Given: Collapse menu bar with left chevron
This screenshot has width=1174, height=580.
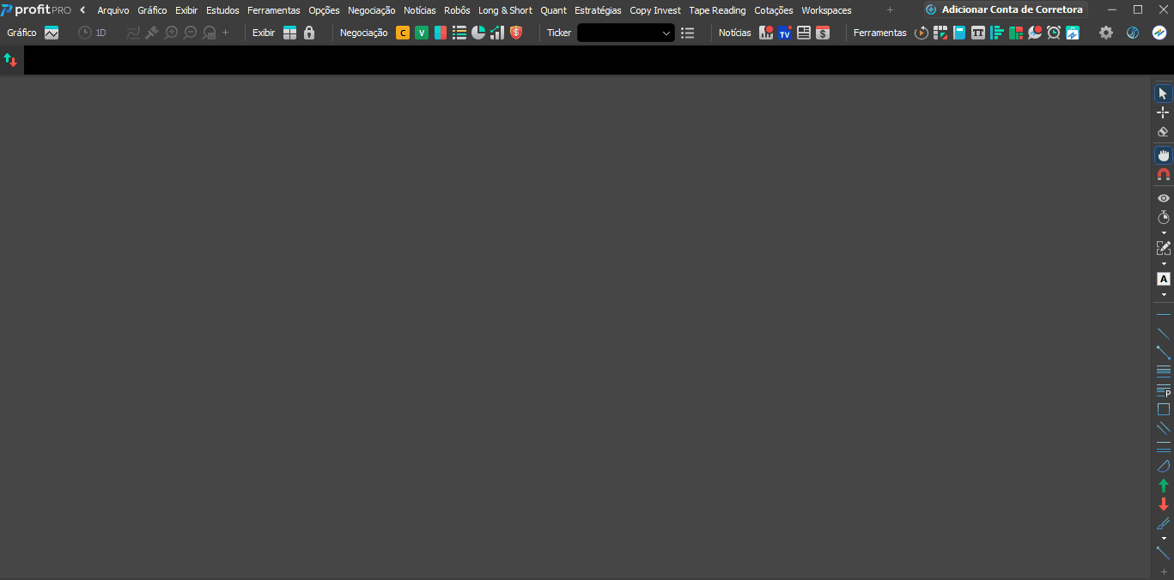Looking at the screenshot, I should point(82,10).
